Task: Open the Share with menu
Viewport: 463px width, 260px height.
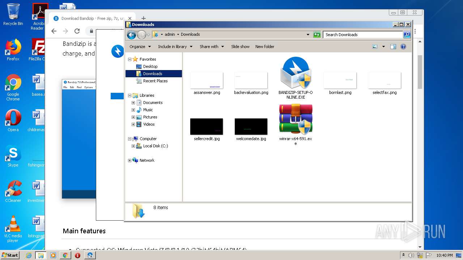Action: tap(212, 47)
